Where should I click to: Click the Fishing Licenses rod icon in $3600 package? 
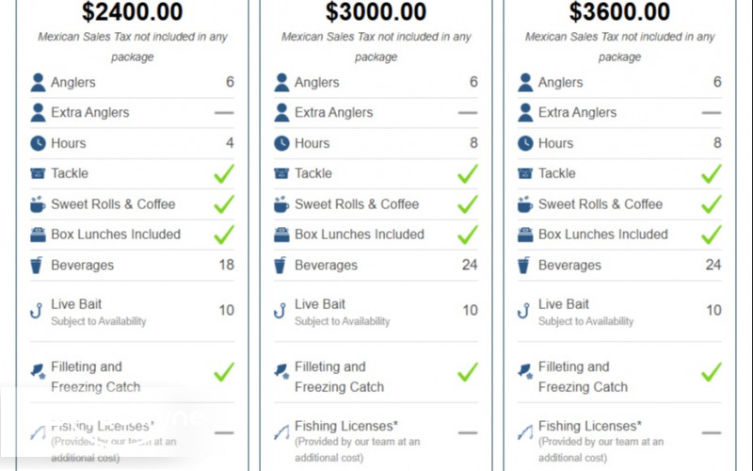click(525, 432)
